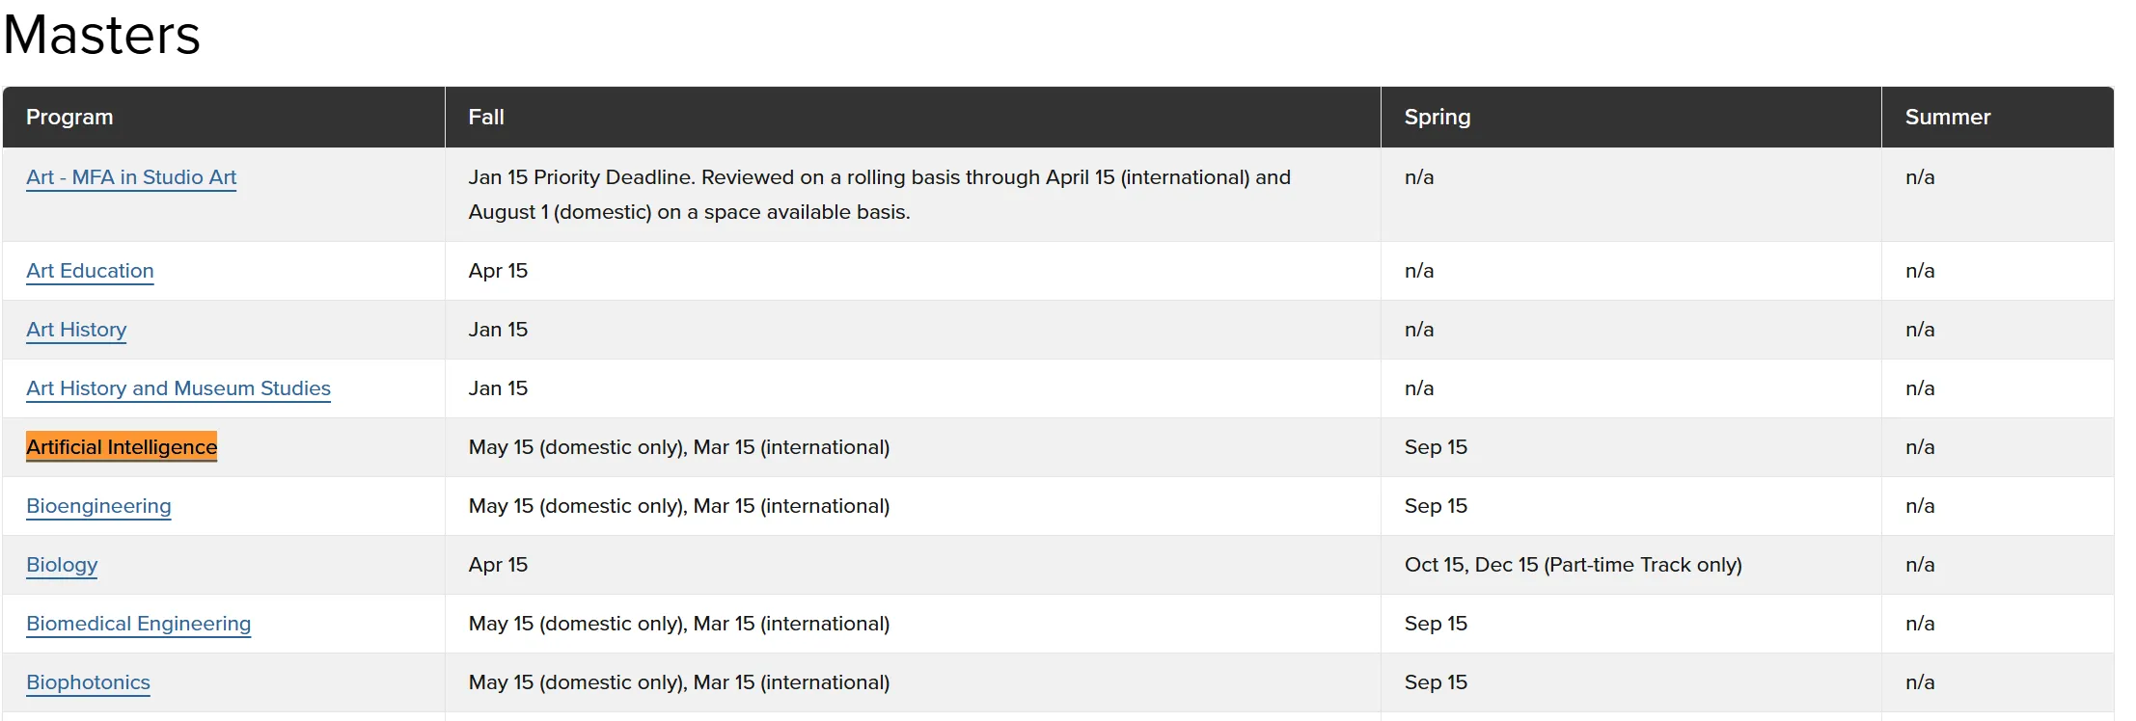Viewport: 2136px width, 721px height.
Task: Click the Art History program link
Action: 76,330
